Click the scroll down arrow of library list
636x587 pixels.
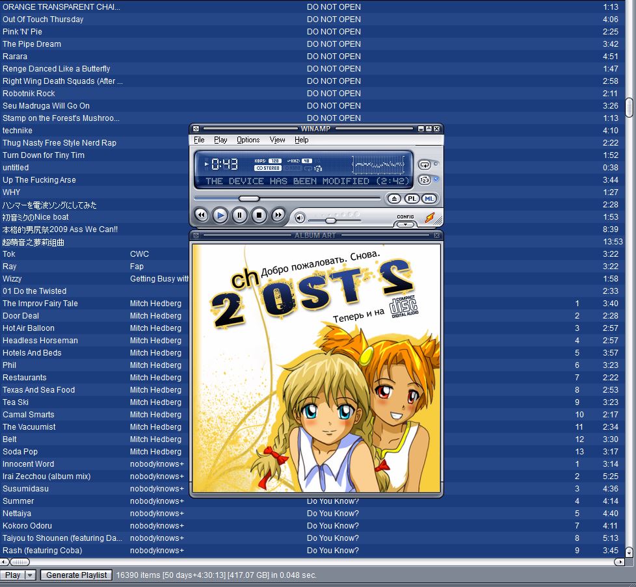[629, 552]
